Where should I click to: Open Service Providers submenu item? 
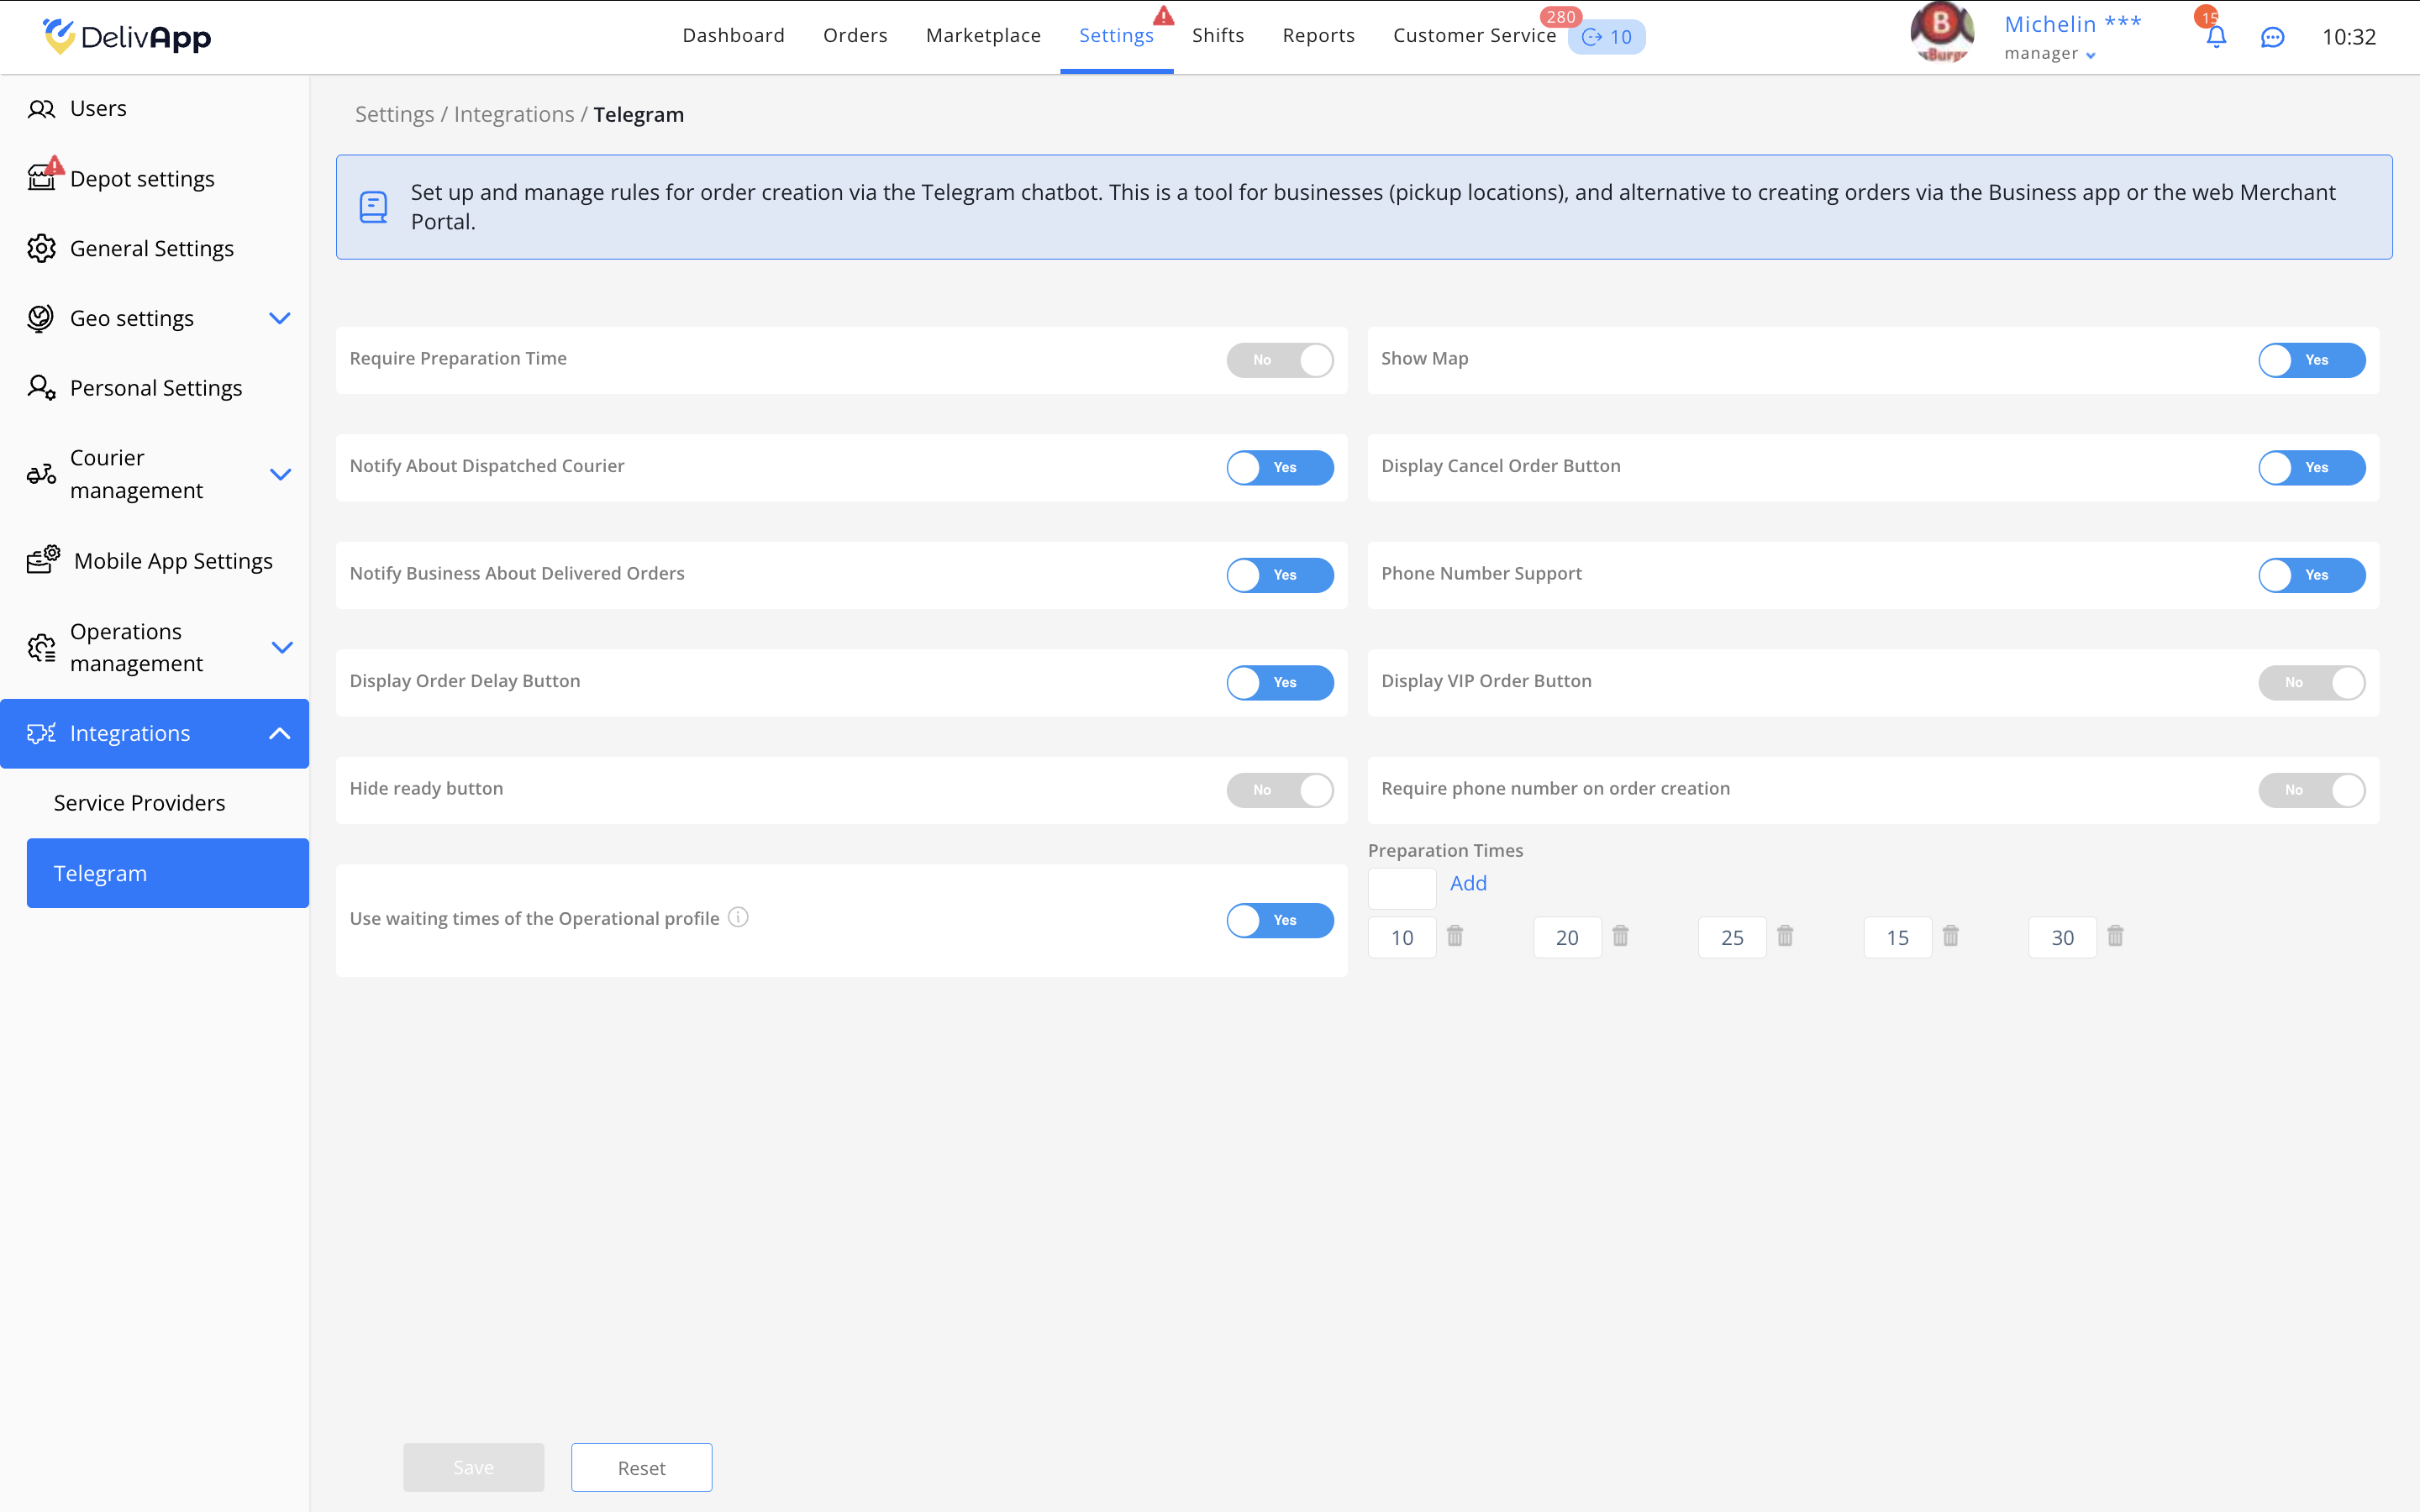pos(139,803)
